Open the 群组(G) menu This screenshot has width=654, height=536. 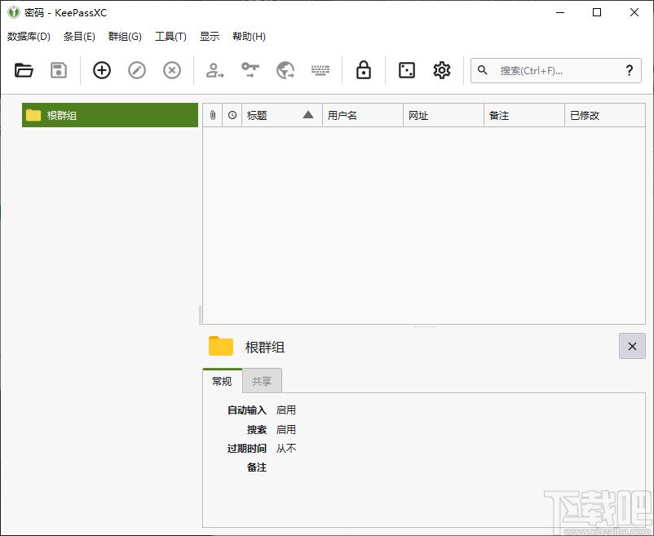(125, 36)
